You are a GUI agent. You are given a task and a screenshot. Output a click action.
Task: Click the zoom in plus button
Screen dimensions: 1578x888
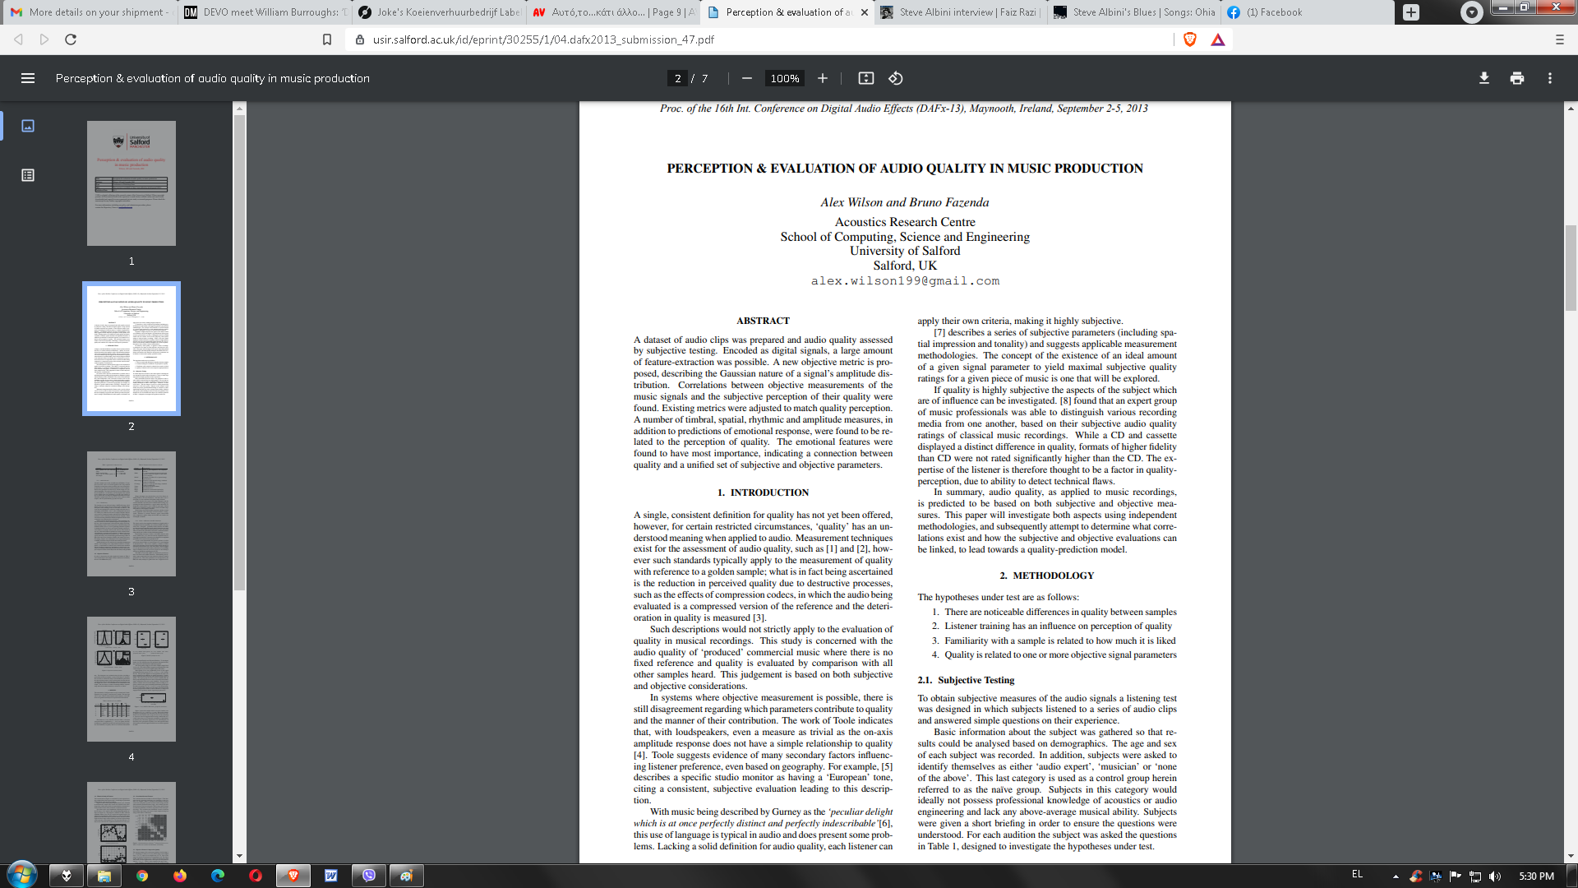pyautogui.click(x=822, y=78)
